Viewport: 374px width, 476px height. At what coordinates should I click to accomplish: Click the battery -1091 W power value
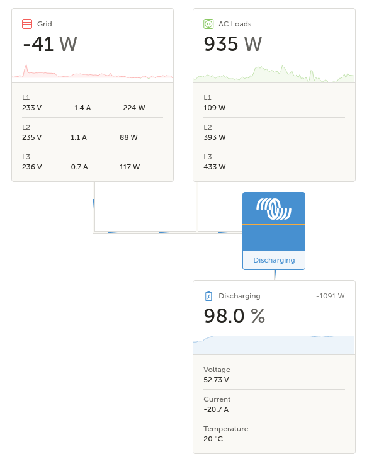tap(331, 296)
